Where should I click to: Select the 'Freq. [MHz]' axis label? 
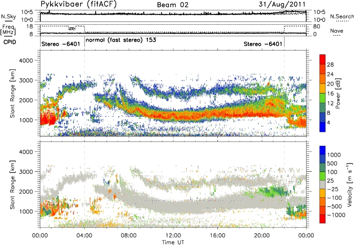click(x=8, y=30)
